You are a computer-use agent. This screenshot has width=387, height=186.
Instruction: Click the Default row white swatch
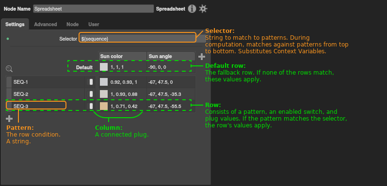pos(104,67)
